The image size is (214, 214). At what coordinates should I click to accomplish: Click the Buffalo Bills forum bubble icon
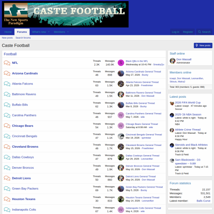coord(7,105)
